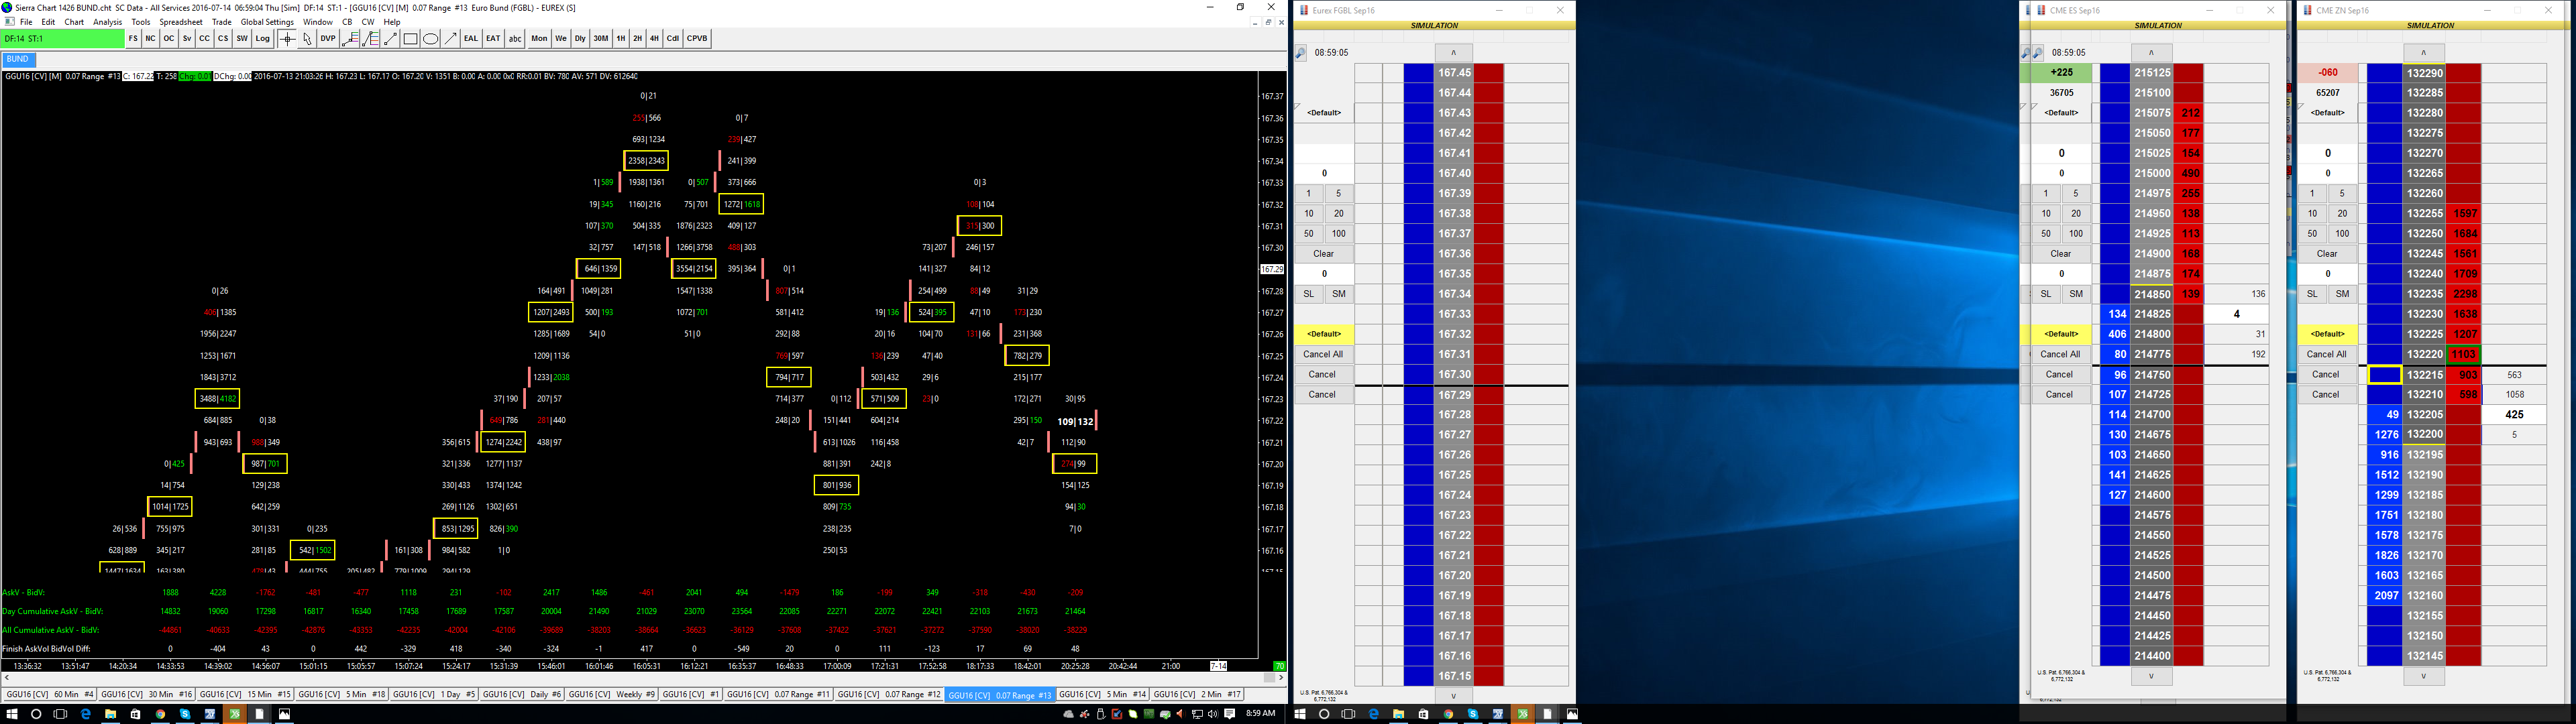Choose the rectangle drawing tool
Screen dimensions: 2576x724
click(410, 39)
